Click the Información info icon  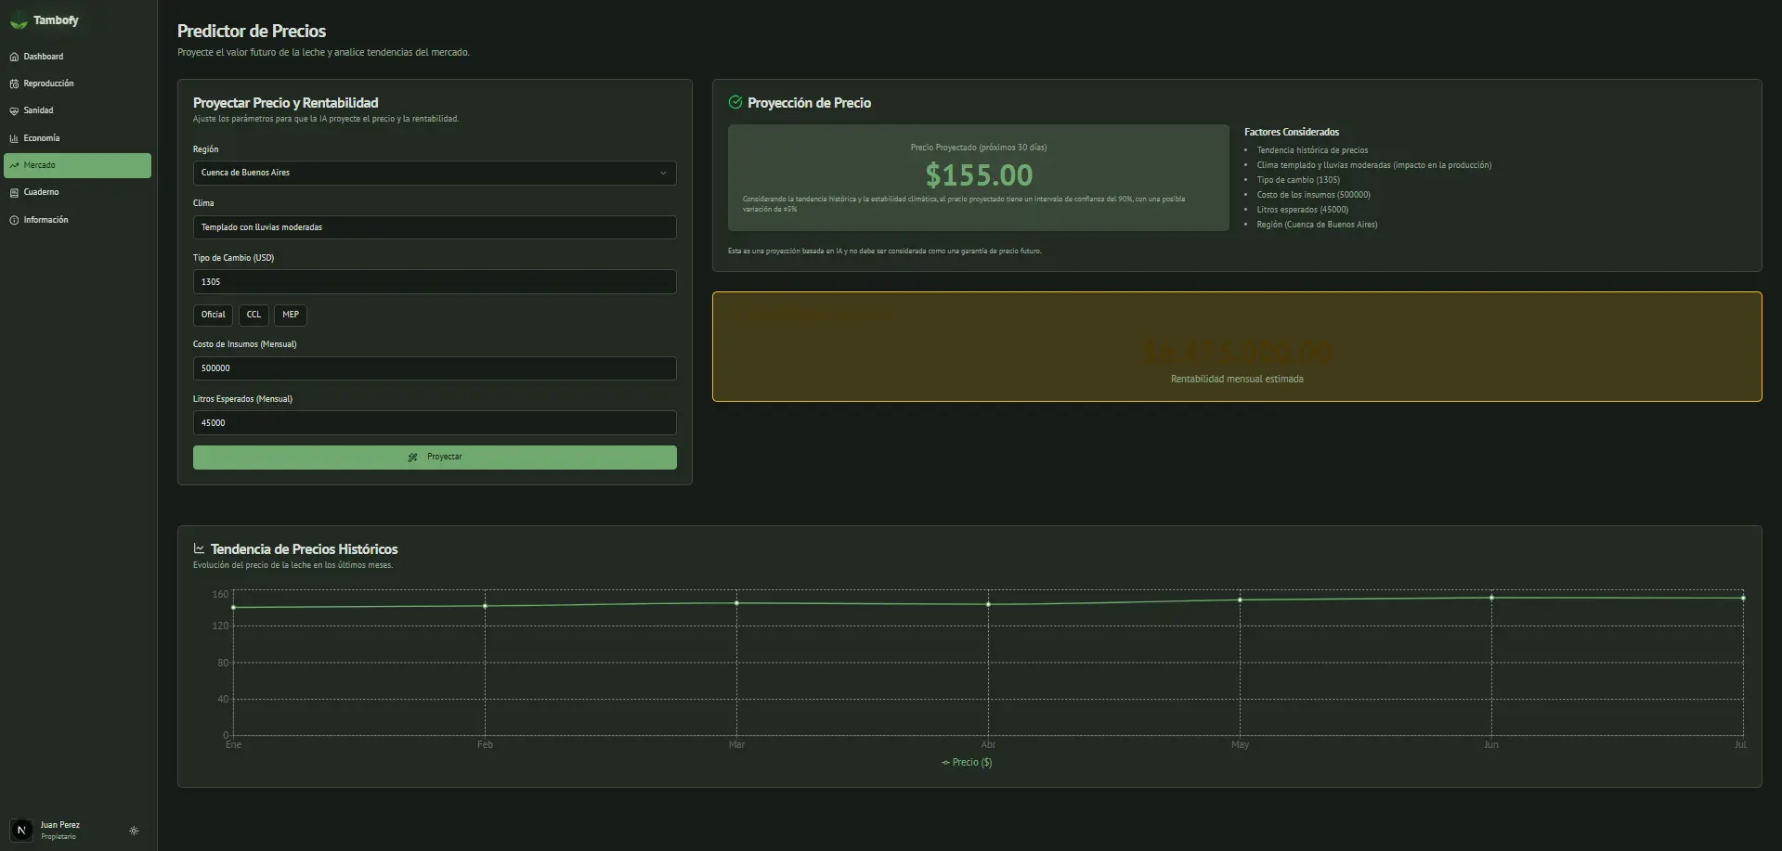click(14, 220)
